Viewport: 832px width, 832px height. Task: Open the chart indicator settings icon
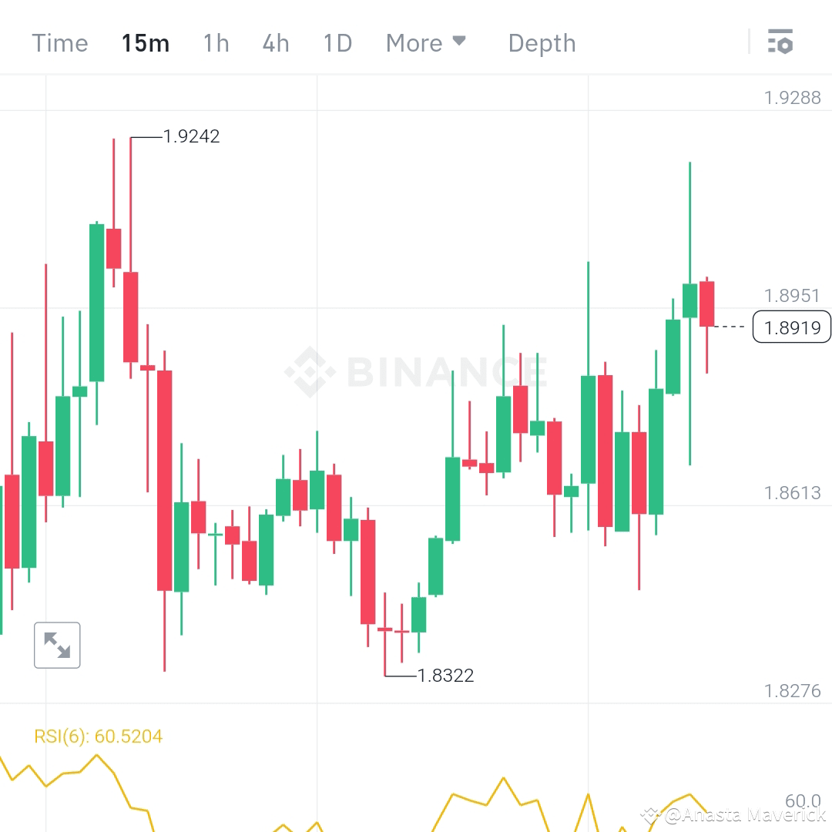click(781, 42)
